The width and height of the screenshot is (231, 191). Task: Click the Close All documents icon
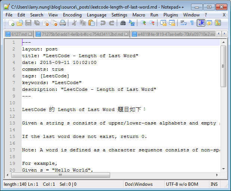[x=54, y=23]
